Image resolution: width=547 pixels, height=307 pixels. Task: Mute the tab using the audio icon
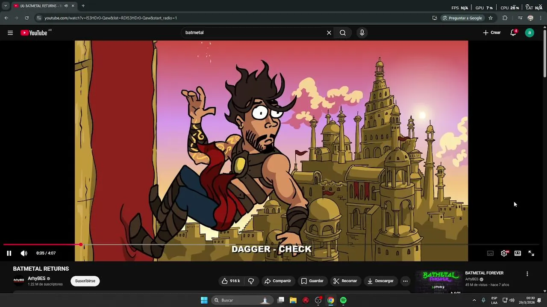point(66,6)
